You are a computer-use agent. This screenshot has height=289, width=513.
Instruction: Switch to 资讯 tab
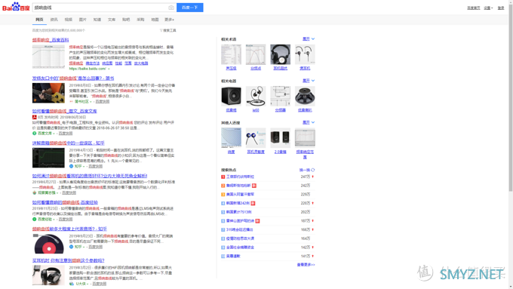point(54,20)
